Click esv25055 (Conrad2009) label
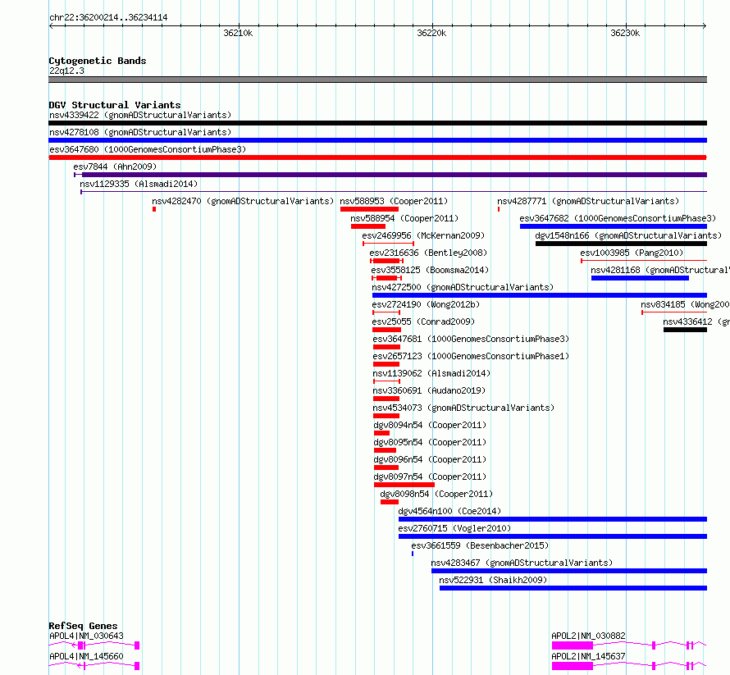730x675 pixels. 424,322
